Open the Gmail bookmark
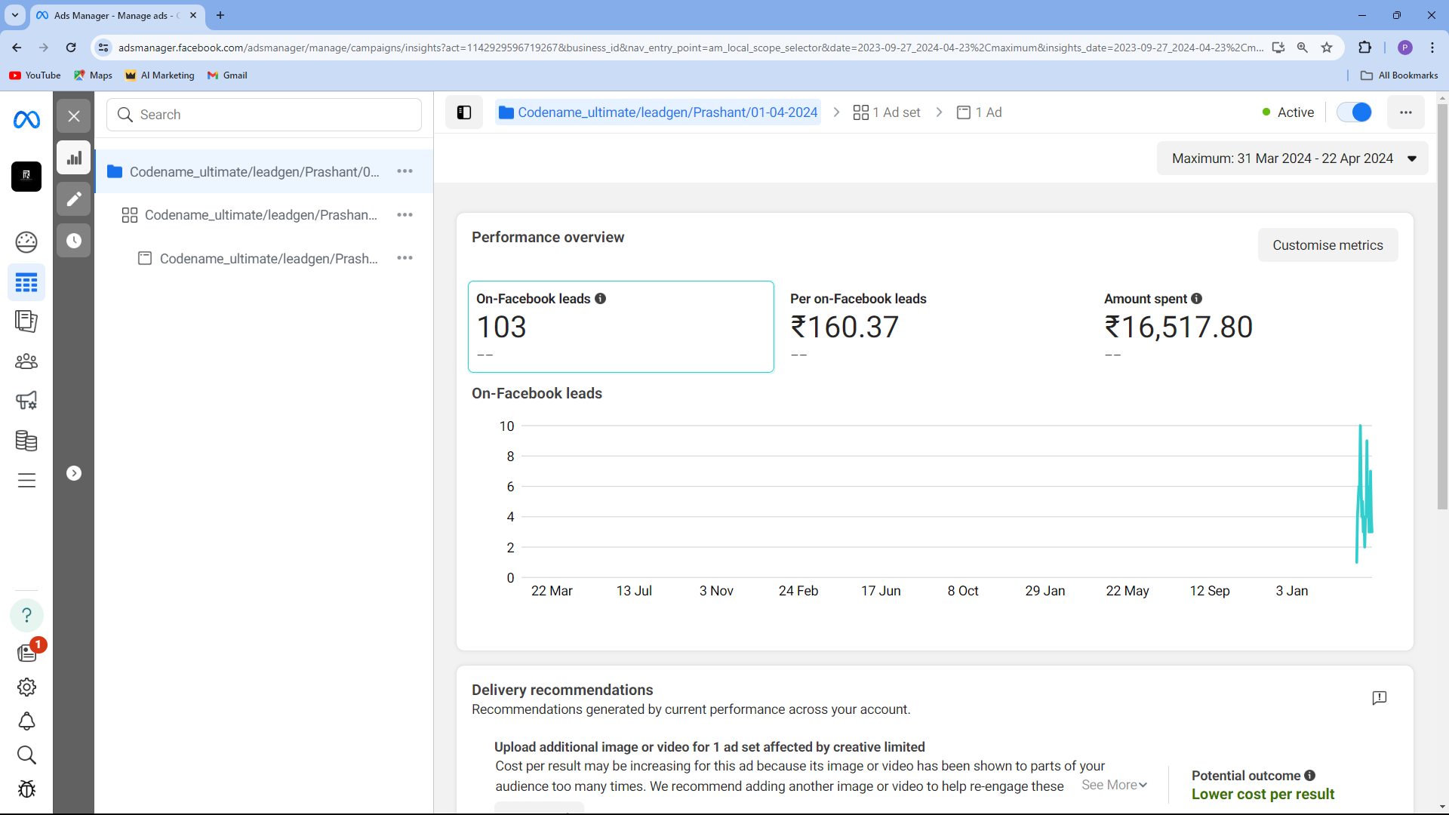The image size is (1449, 815). point(227,75)
